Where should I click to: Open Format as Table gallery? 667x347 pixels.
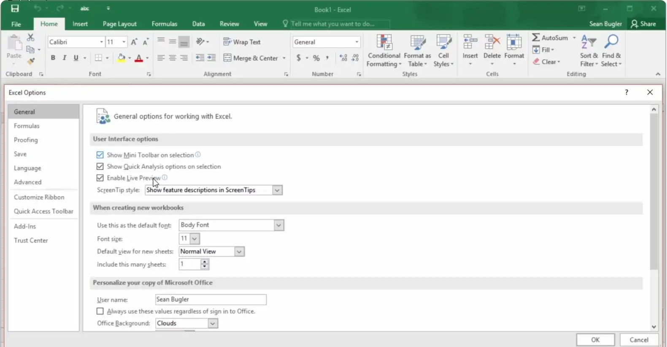point(417,43)
